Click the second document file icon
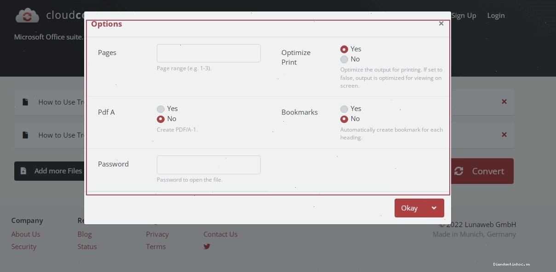The image size is (556, 272). click(26, 135)
